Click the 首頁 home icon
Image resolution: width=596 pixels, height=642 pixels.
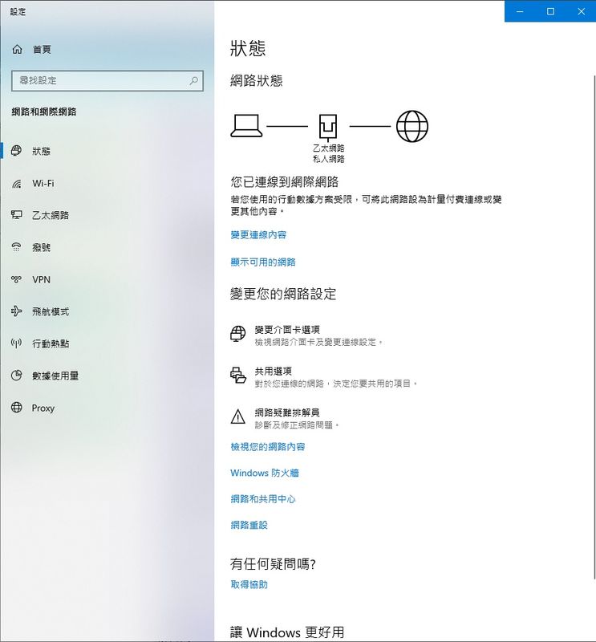click(17, 50)
